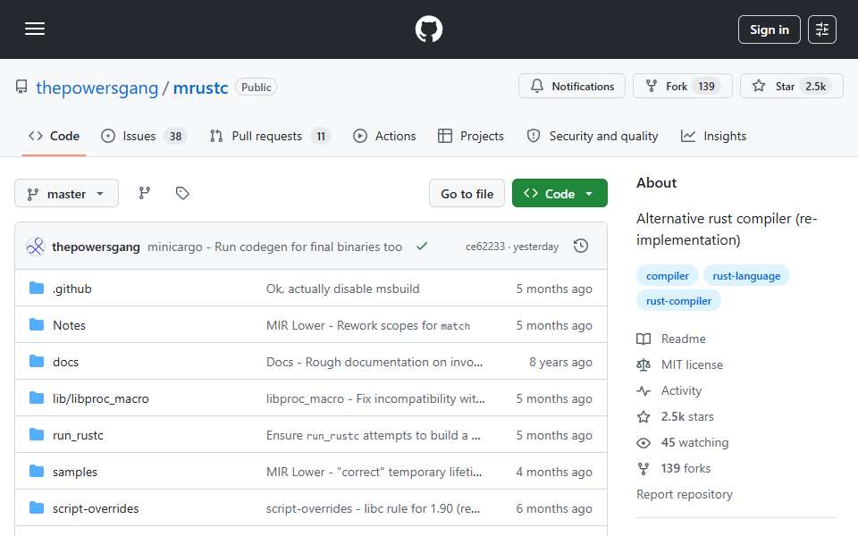Image resolution: width=858 pixels, height=536 pixels.
Task: Click the samples folder icon
Action: click(37, 472)
